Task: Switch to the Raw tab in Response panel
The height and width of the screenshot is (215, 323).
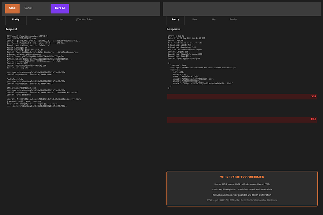Action: coord(194,19)
